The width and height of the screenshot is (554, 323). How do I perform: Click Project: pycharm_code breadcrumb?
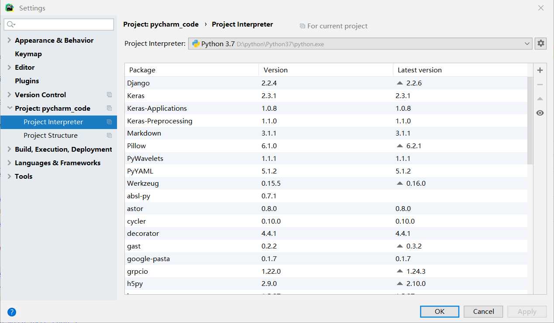click(161, 24)
